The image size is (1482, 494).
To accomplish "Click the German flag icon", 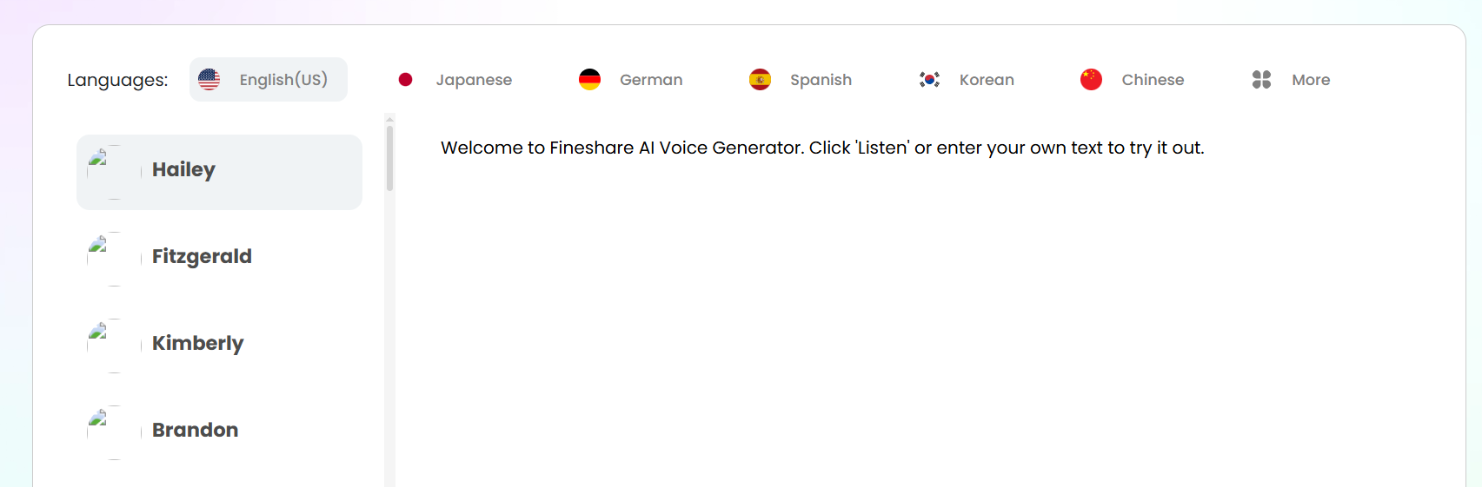I will click(589, 80).
